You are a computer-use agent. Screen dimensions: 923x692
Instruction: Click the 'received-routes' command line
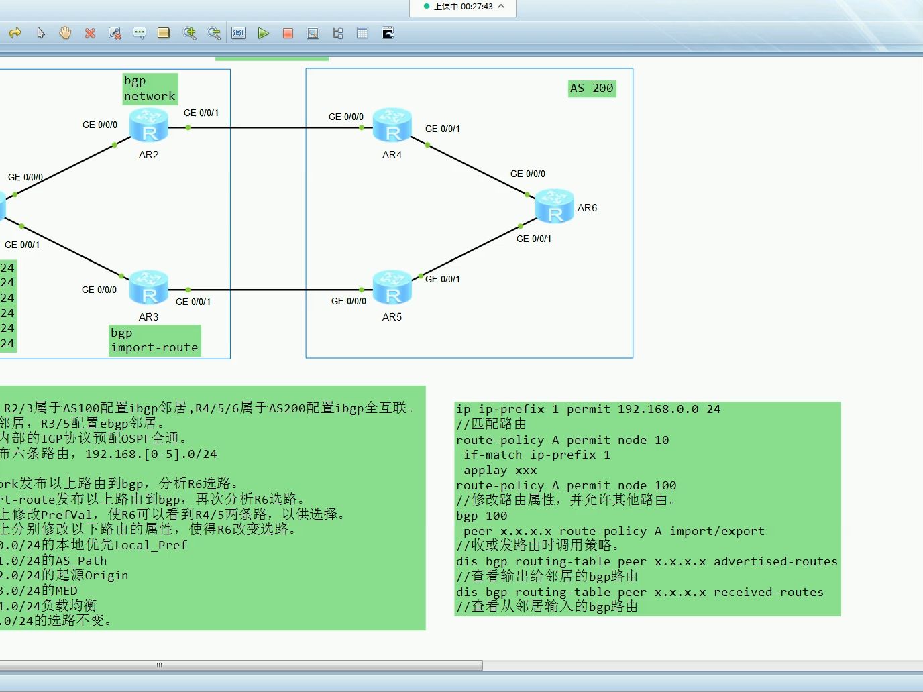tap(640, 592)
